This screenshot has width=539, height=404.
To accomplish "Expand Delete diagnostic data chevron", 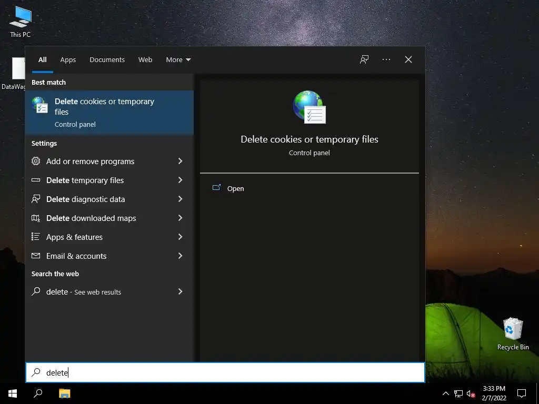I will point(180,199).
